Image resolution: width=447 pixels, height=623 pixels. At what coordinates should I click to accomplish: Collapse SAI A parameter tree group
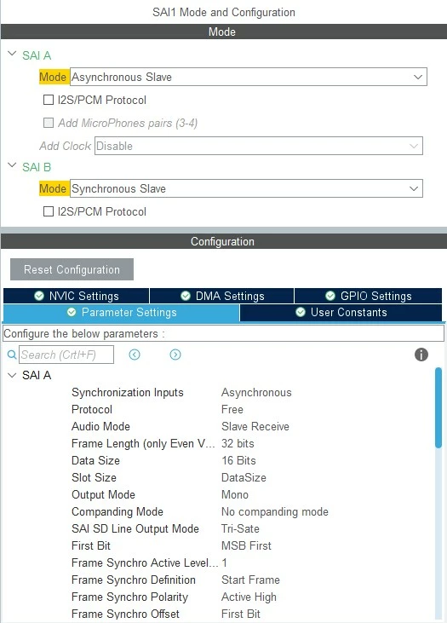coord(12,375)
